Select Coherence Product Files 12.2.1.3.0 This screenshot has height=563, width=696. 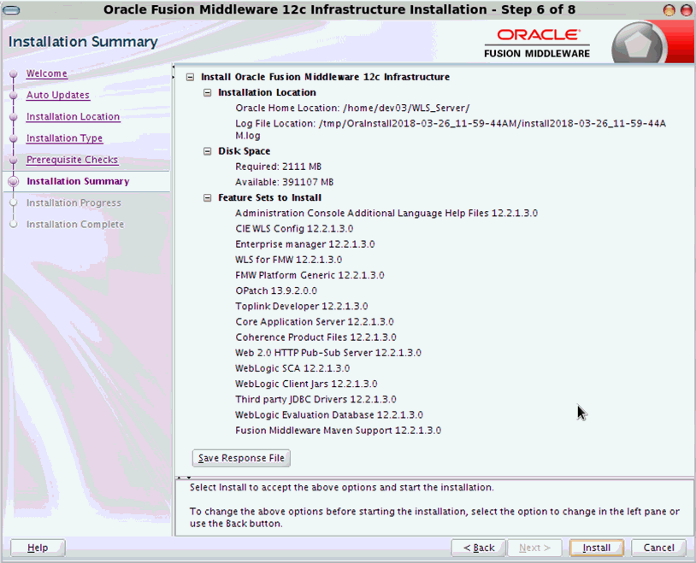pyautogui.click(x=316, y=337)
